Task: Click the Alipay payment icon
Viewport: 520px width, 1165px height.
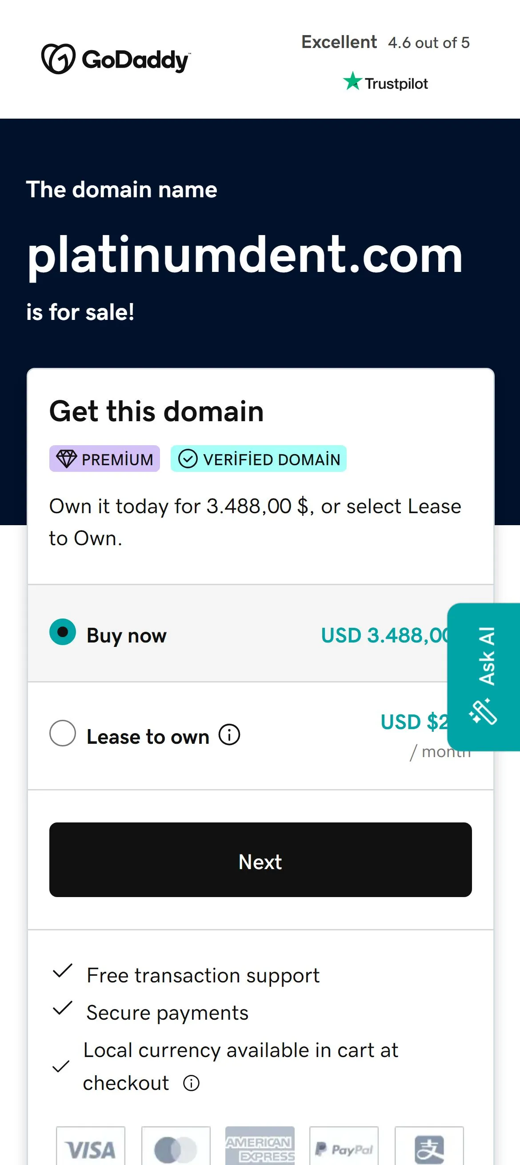Action: [429, 1148]
